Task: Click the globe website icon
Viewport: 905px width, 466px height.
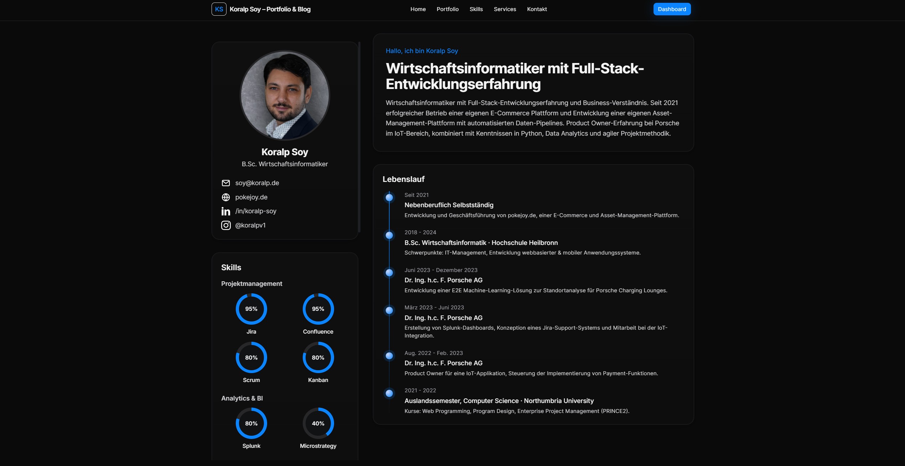Action: tap(226, 197)
